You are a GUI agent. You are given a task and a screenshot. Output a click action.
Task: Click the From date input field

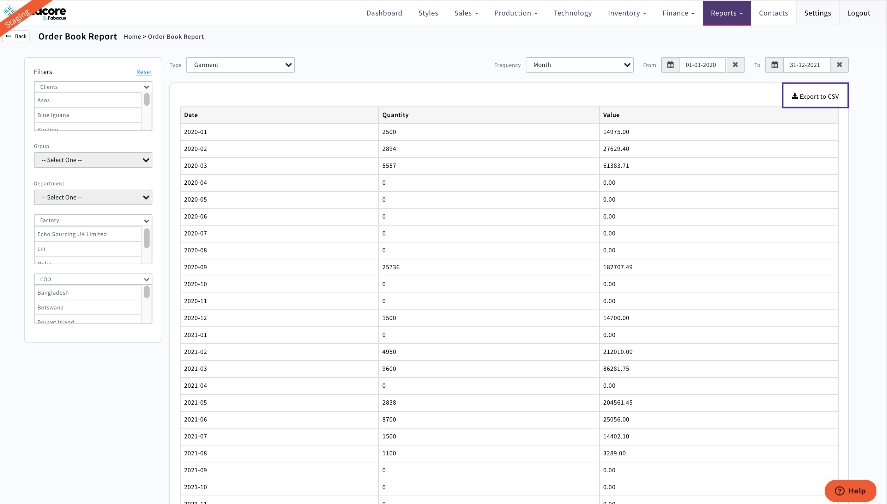coord(702,65)
